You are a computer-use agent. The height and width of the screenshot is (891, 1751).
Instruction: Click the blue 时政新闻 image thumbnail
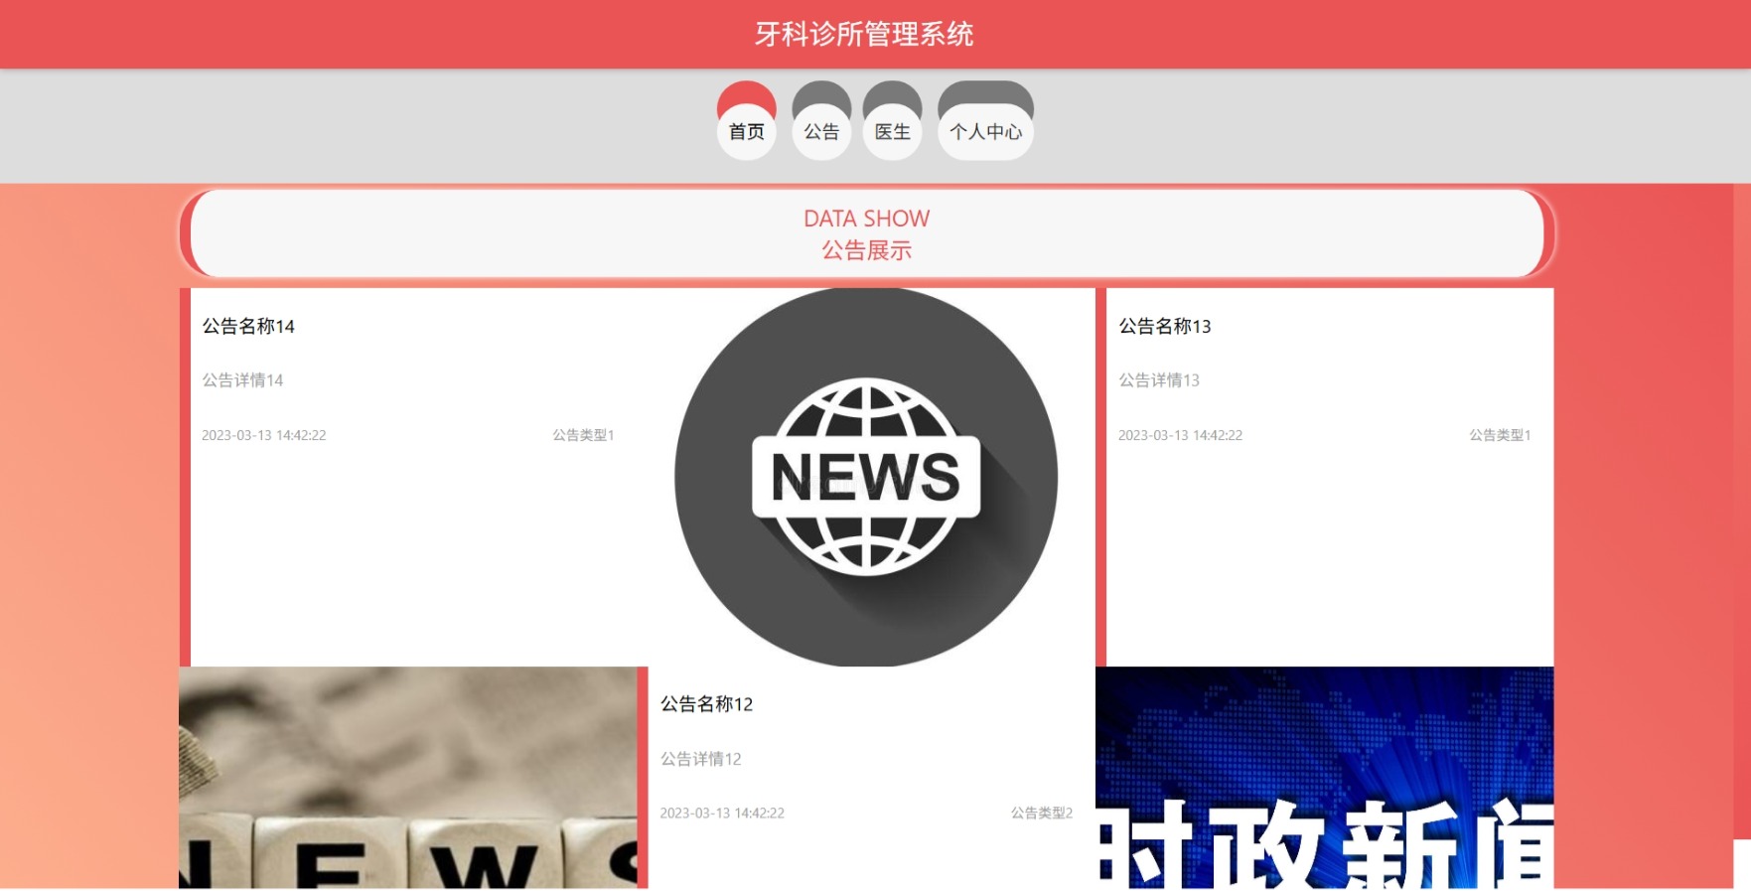click(1324, 778)
